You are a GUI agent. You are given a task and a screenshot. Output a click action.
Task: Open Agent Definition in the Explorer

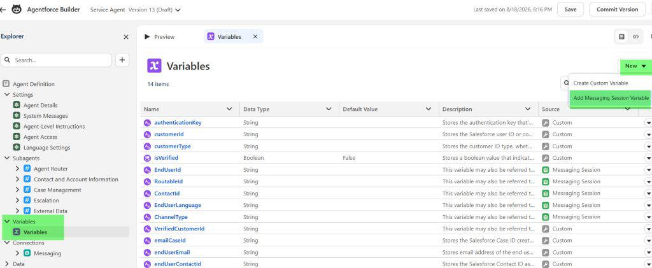pyautogui.click(x=34, y=84)
